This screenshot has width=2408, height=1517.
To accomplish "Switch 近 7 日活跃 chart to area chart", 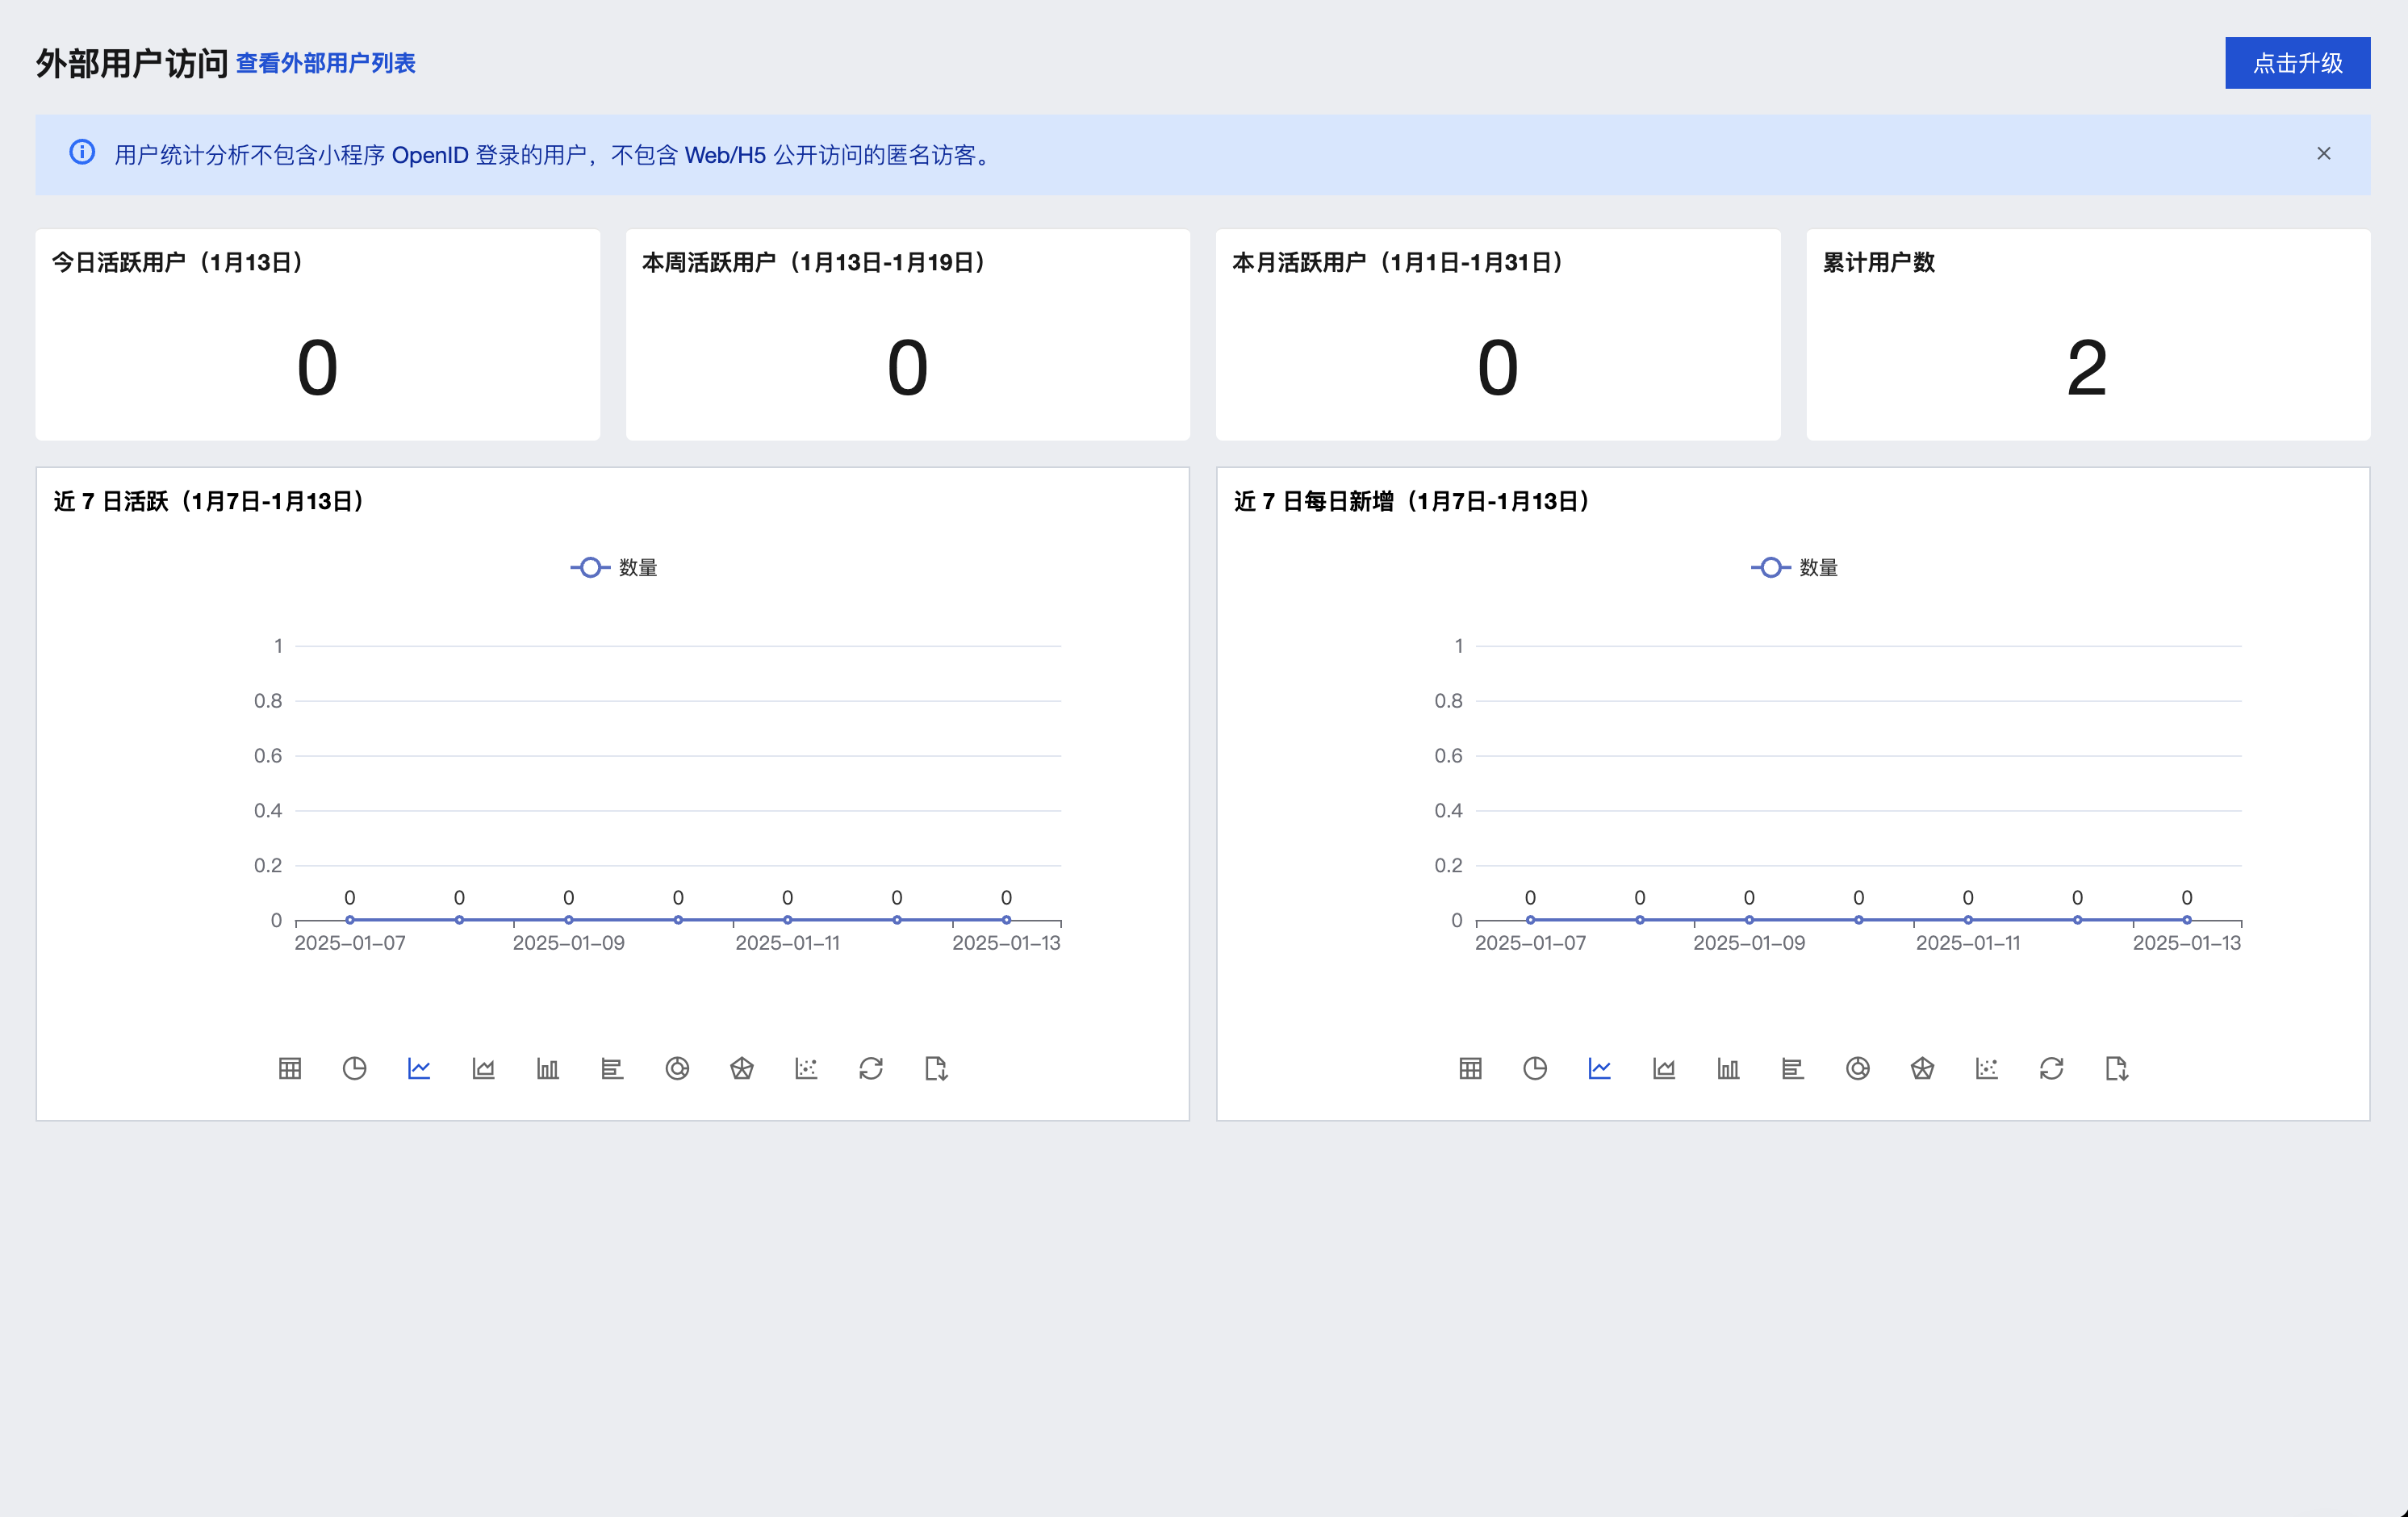I will click(x=483, y=1068).
